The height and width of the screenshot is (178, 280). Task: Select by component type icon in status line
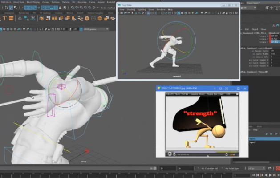[15, 8]
